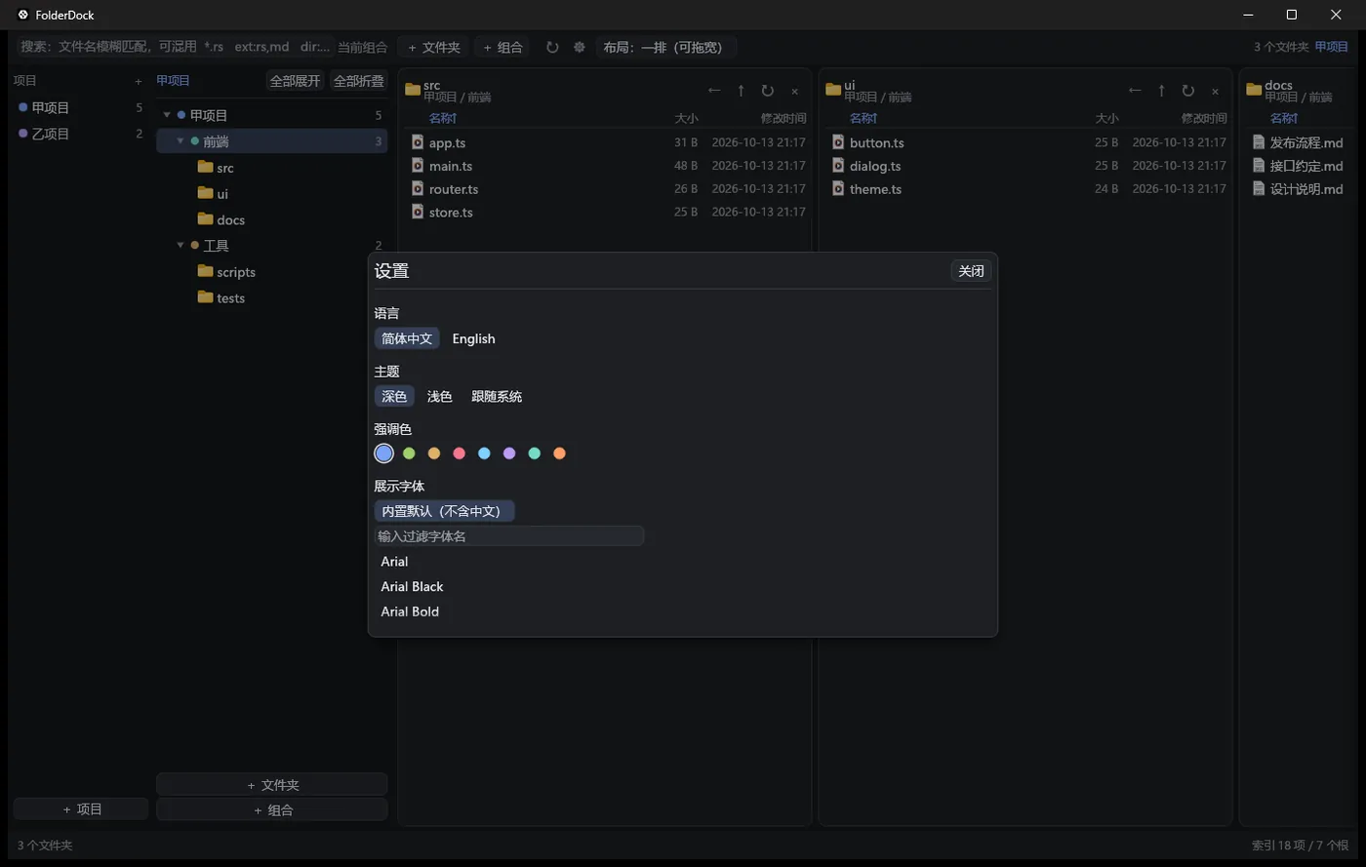
Task: Refresh the src panel
Action: tap(768, 91)
